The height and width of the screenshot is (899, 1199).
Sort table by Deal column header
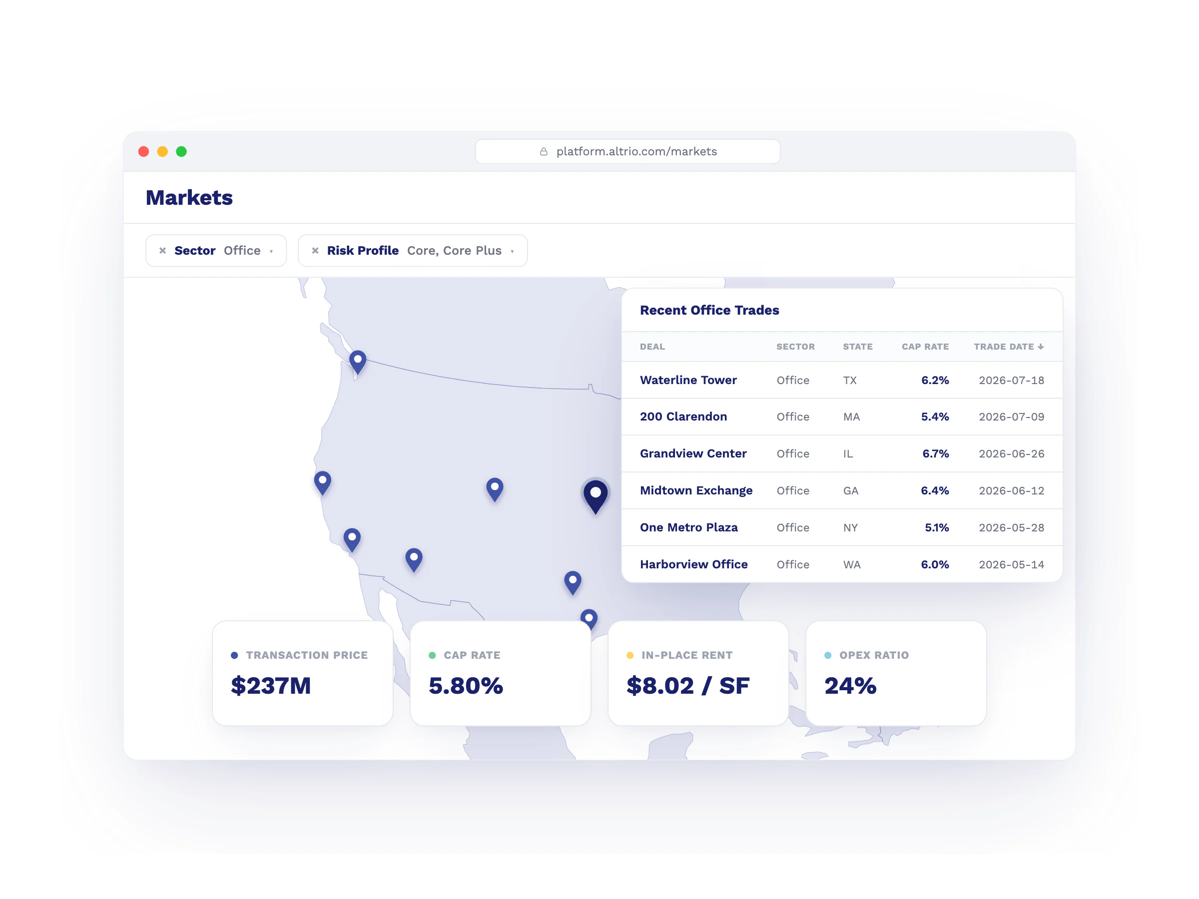click(652, 347)
